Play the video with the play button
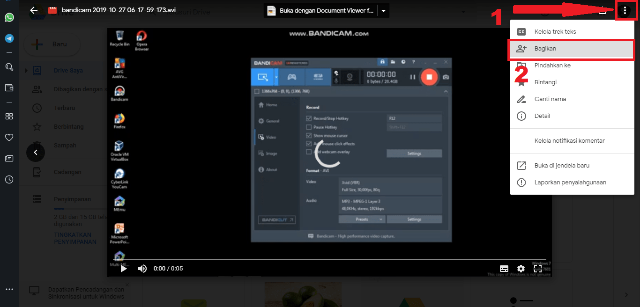 [124, 269]
